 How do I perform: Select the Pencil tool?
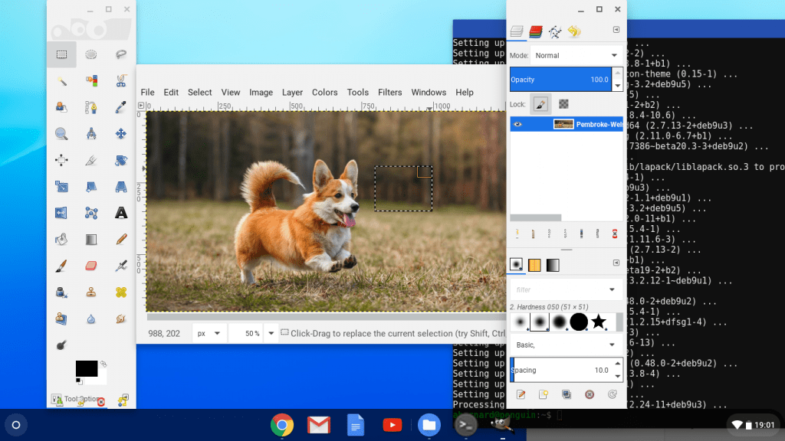click(x=120, y=240)
